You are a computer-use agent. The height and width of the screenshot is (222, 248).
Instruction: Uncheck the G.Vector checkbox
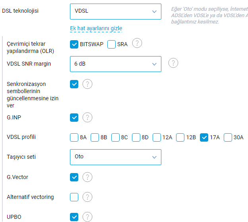click(74, 177)
